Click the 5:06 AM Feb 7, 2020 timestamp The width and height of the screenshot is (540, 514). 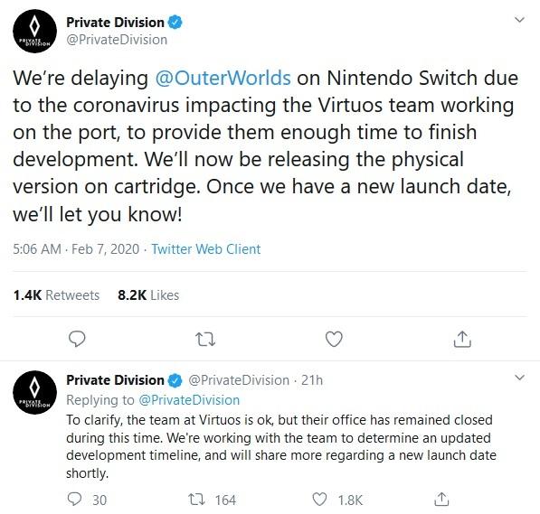coord(76,249)
